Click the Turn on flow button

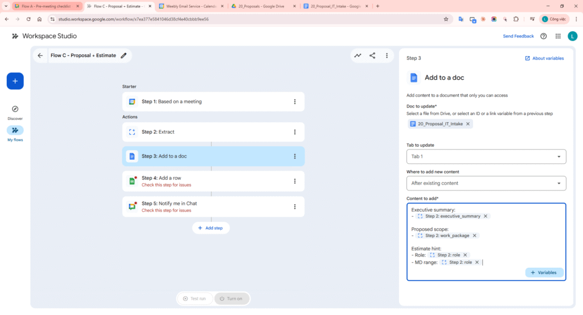[x=232, y=299]
